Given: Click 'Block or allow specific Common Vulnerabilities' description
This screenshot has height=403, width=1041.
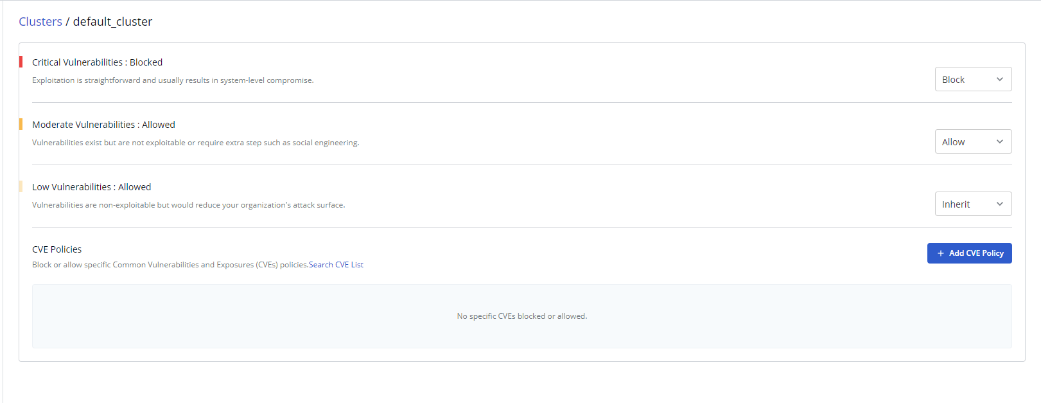Looking at the screenshot, I should tap(170, 265).
